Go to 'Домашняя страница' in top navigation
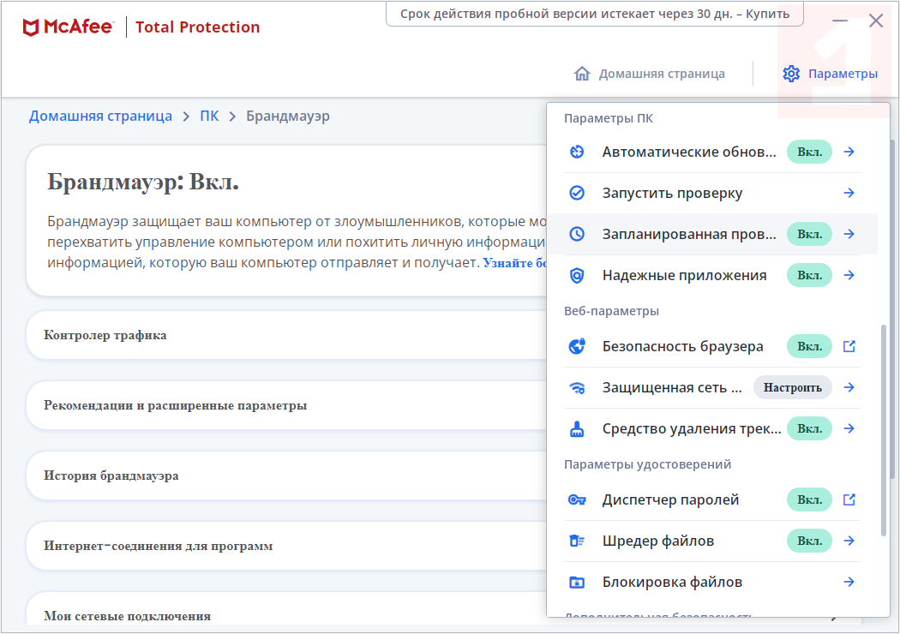The height and width of the screenshot is (634, 900). 650,74
